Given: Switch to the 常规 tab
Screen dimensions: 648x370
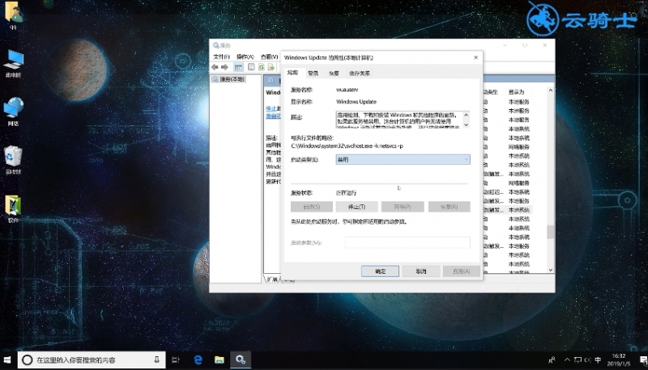Looking at the screenshot, I should coord(293,73).
